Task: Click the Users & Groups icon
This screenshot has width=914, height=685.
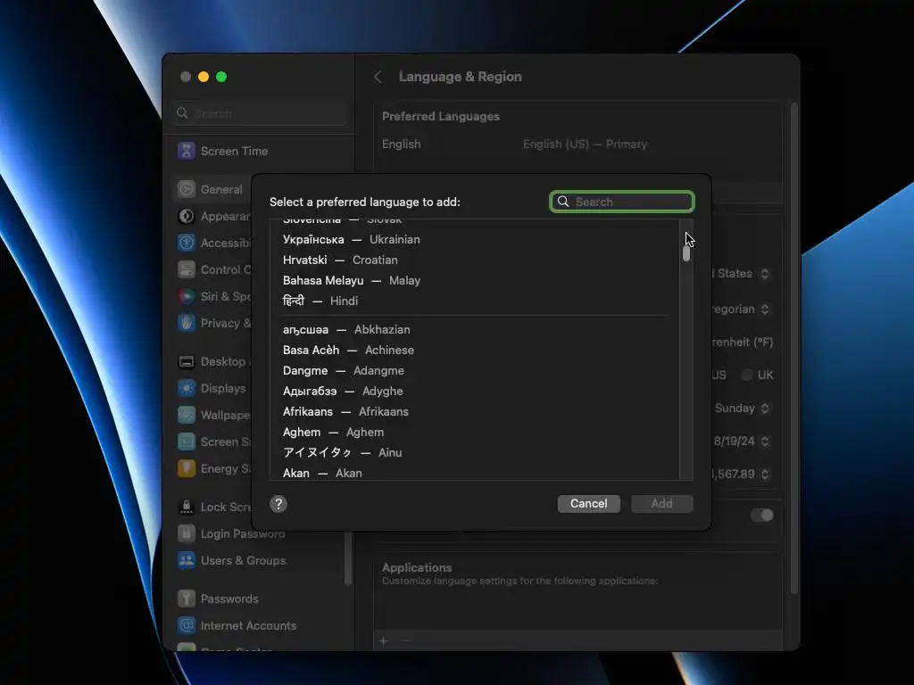Action: pos(186,560)
